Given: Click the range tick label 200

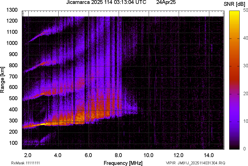Looking at the screenshot, I should (x=13, y=132).
